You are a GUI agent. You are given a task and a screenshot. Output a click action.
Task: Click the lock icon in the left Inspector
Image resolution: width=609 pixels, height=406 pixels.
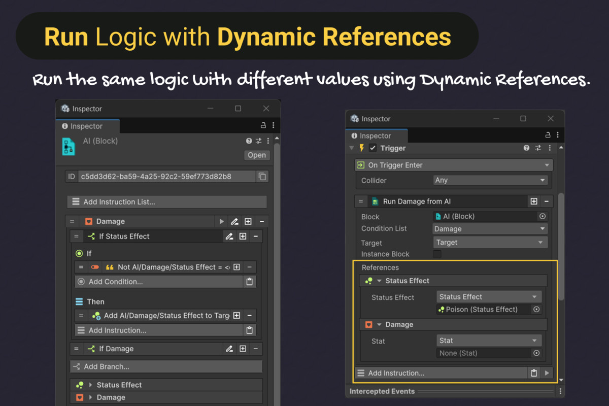(263, 125)
